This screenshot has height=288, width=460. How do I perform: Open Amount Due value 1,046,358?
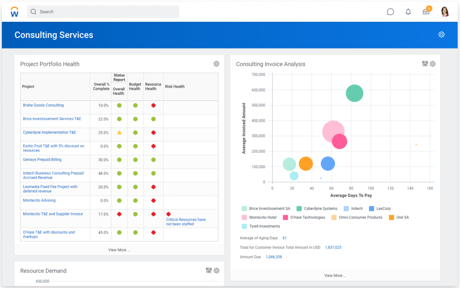[274, 257]
